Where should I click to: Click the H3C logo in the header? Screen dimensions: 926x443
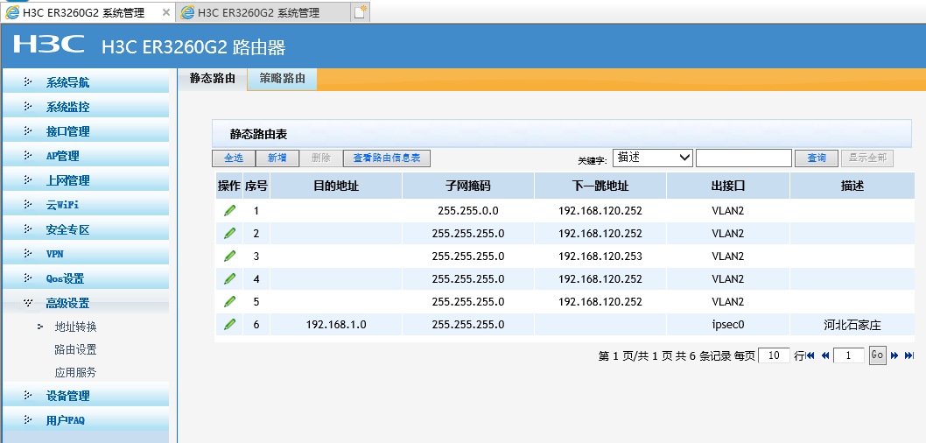click(x=49, y=45)
